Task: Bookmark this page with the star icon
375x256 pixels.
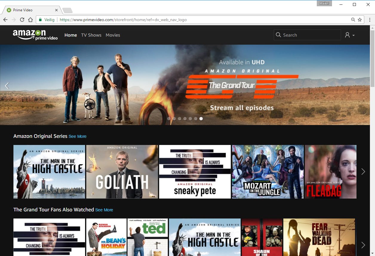Action: tap(360, 20)
